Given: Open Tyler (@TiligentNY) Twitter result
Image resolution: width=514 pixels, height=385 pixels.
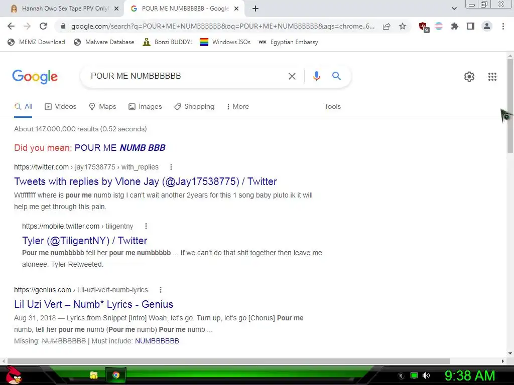Looking at the screenshot, I should (84, 241).
